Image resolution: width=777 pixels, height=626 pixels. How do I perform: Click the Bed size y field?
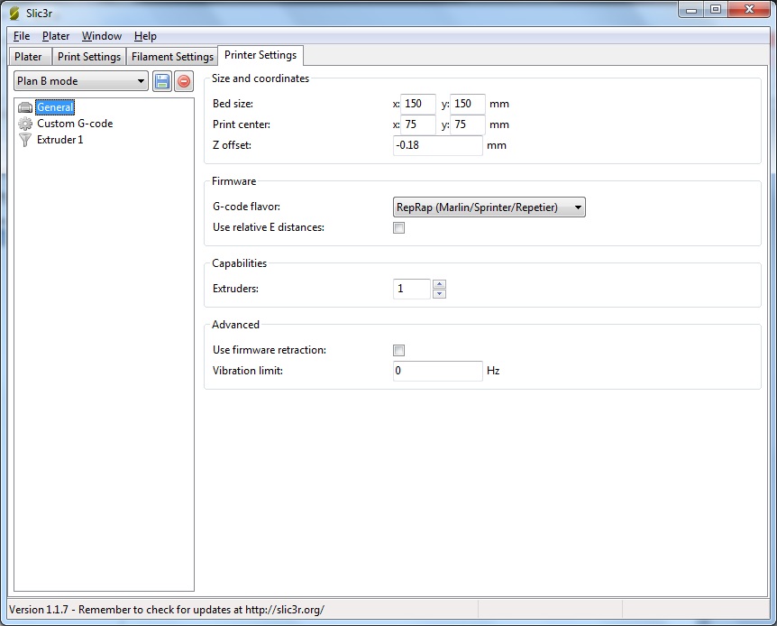[x=467, y=104]
